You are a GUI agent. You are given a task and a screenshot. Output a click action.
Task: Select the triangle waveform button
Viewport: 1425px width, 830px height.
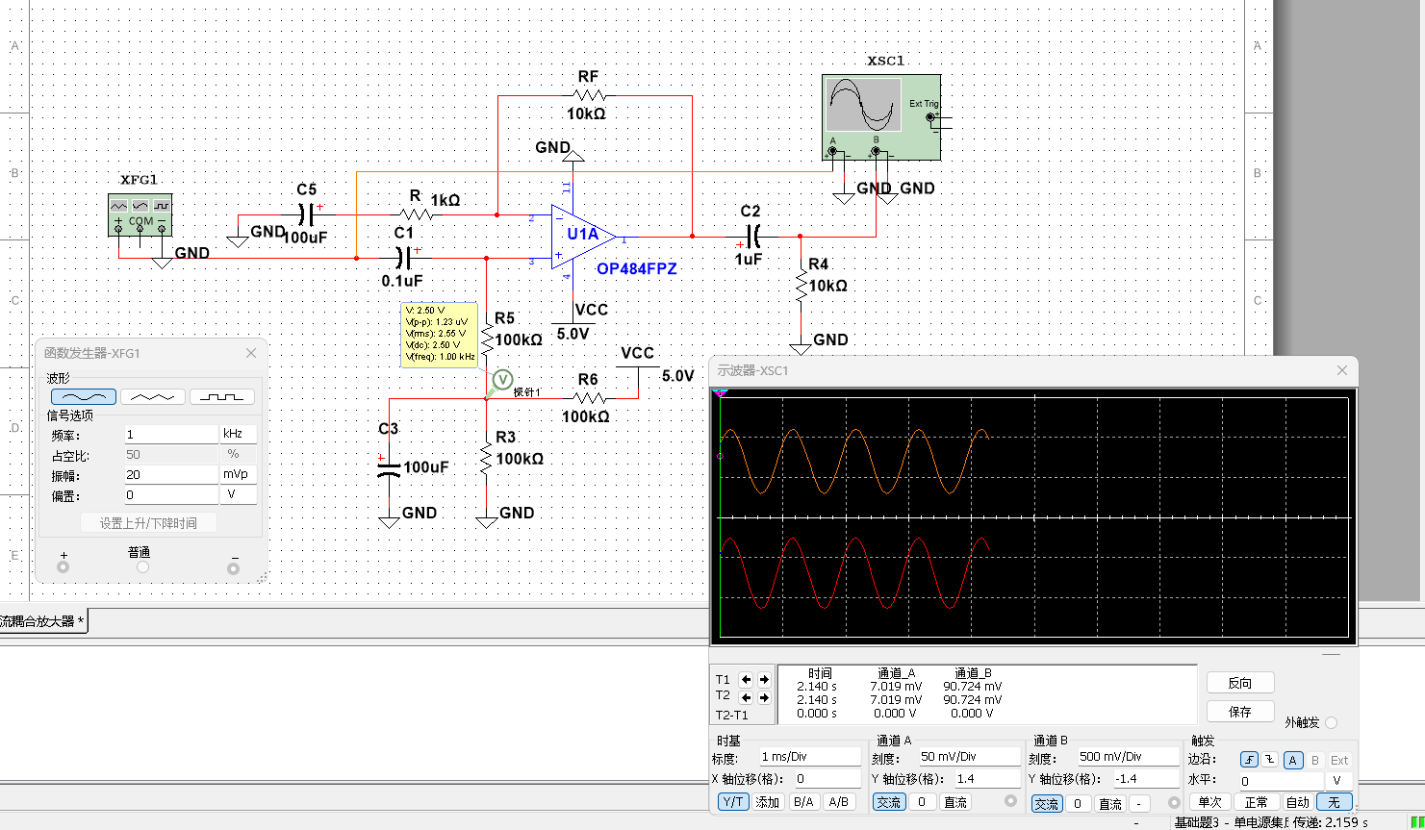point(153,396)
